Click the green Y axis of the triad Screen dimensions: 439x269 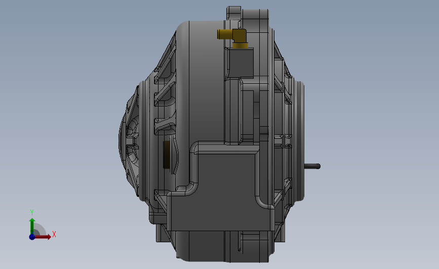pyautogui.click(x=32, y=226)
